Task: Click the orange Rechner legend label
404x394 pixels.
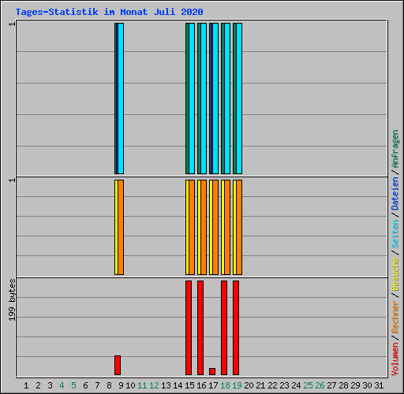Action: (395, 317)
